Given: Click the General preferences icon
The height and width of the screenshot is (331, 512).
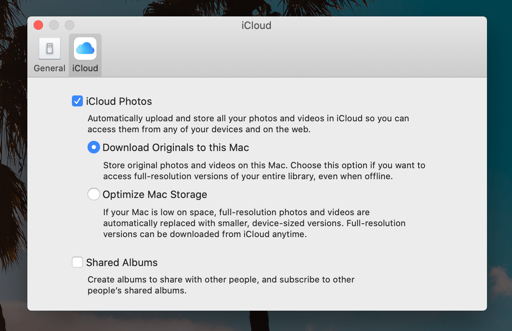Looking at the screenshot, I should point(50,49).
